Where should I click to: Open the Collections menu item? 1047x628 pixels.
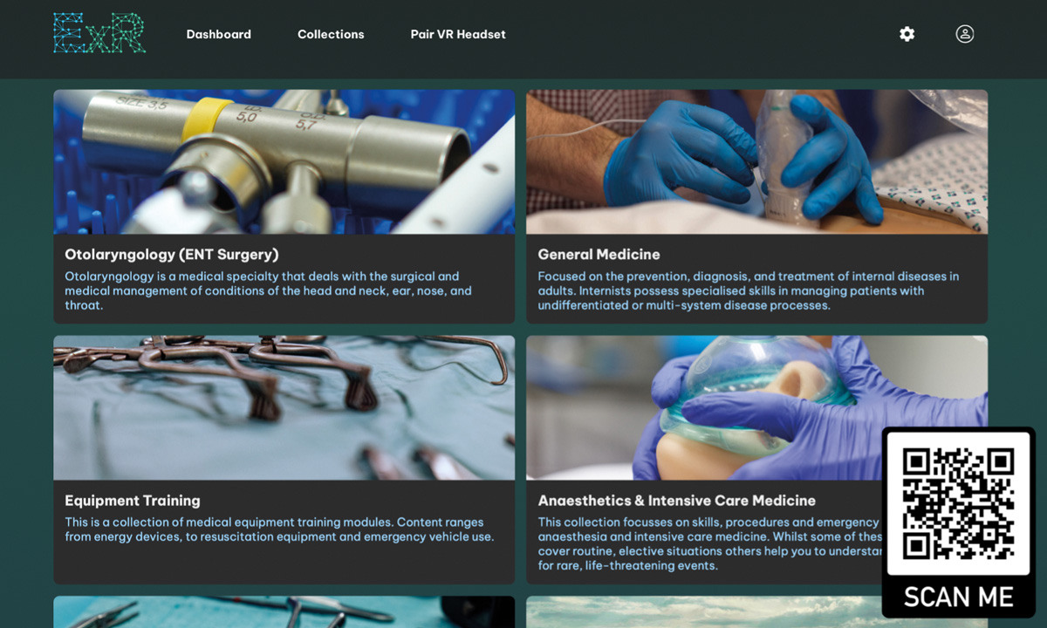(x=331, y=34)
